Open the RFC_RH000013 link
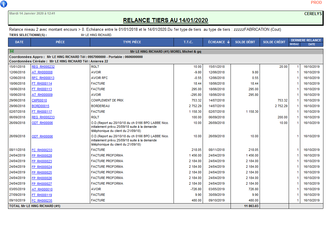 tap(43, 78)
